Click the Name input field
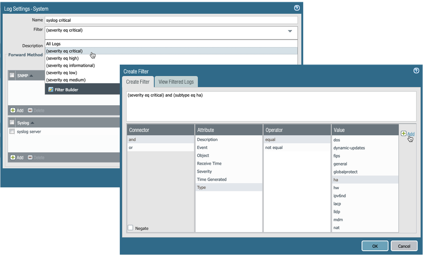The image size is (423, 255). [x=171, y=20]
